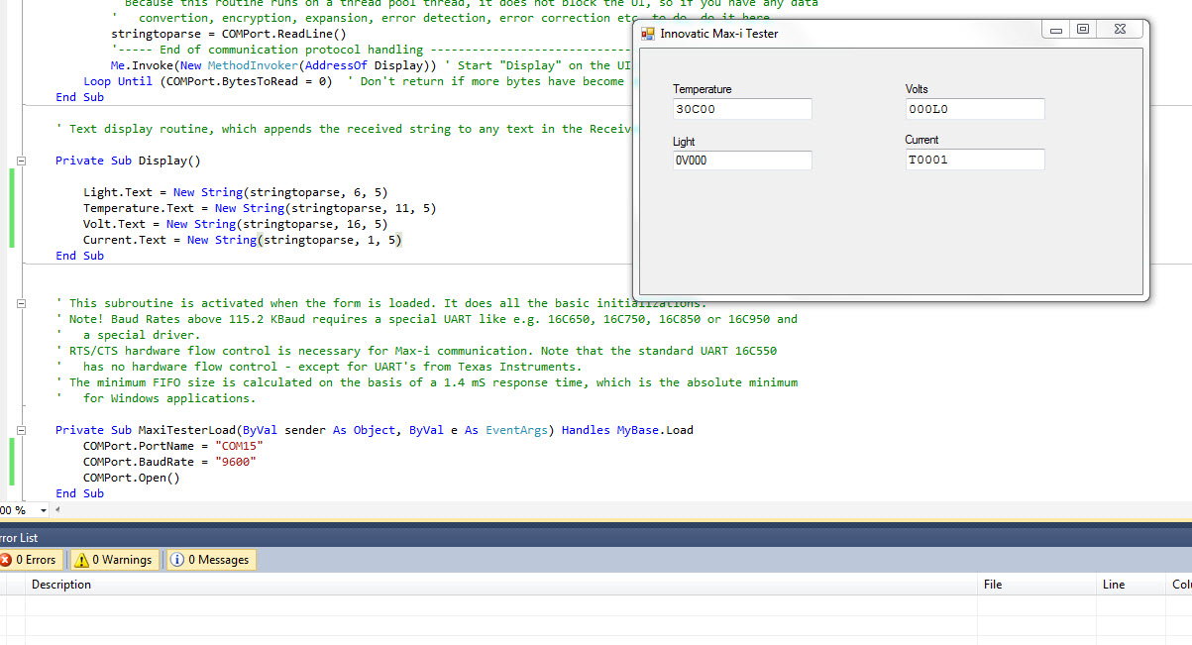1192x645 pixels.
Task: Click the MyBase.Load handler text
Action: [x=655, y=430]
